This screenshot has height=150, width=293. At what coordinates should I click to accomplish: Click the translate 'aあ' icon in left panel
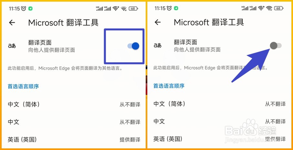point(12,46)
